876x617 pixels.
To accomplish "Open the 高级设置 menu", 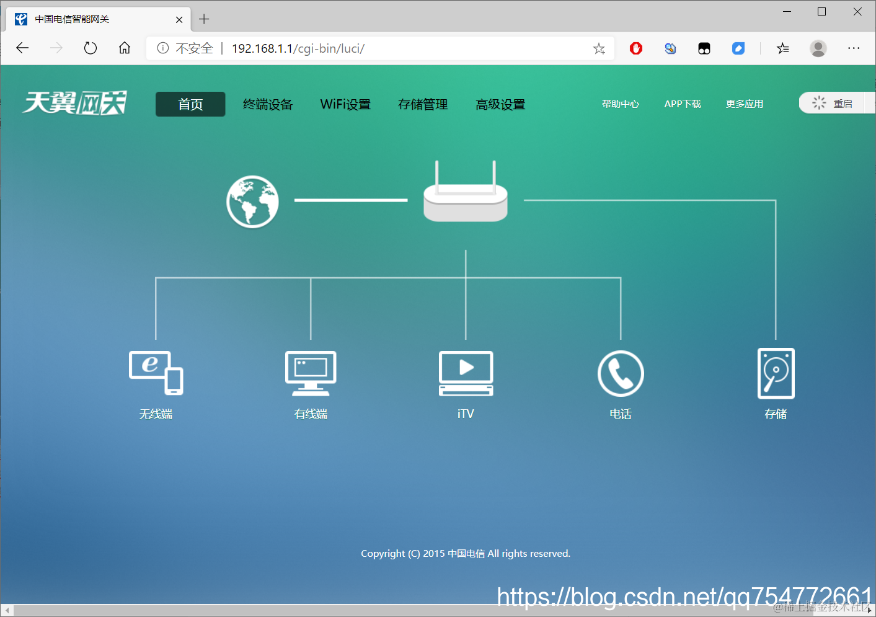I will 500,104.
